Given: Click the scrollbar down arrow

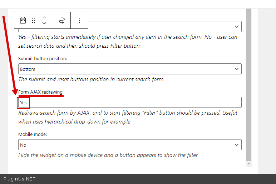Looking at the screenshot, I should [249, 164].
